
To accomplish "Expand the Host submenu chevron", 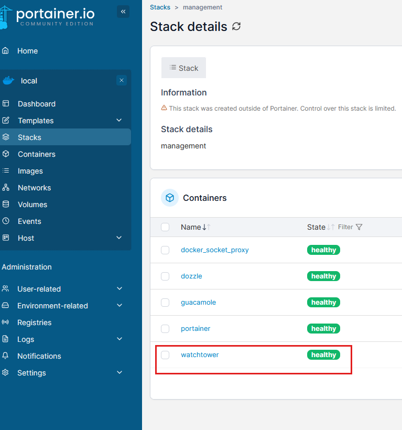I will tap(119, 238).
